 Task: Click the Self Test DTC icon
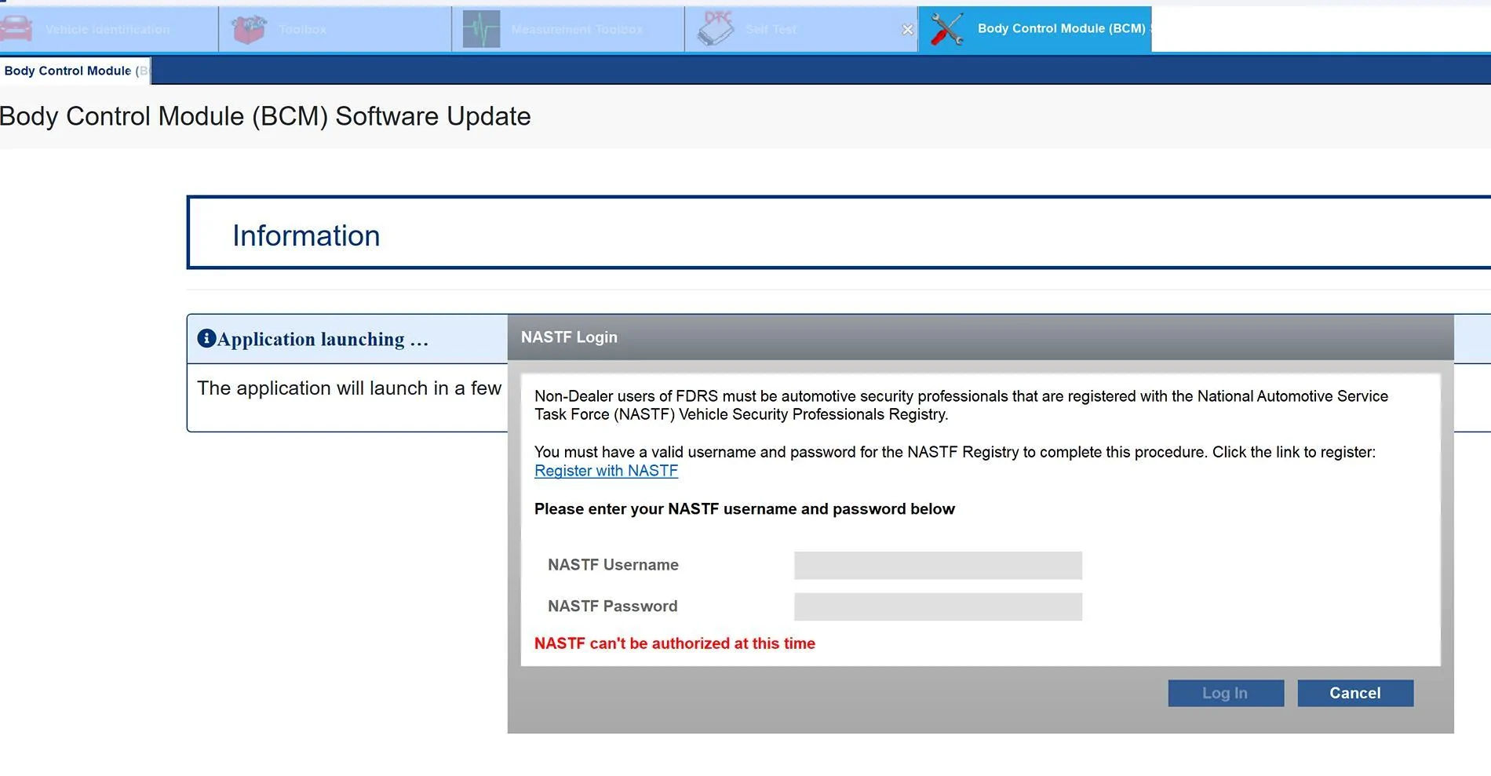(x=716, y=29)
